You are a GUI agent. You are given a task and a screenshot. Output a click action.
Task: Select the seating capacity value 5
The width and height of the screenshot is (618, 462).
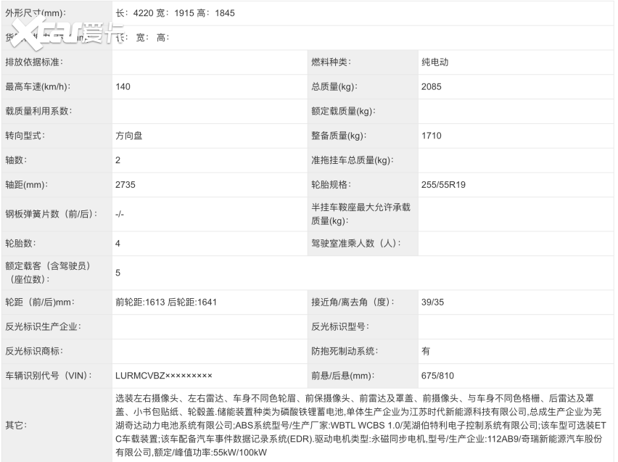click(x=118, y=273)
